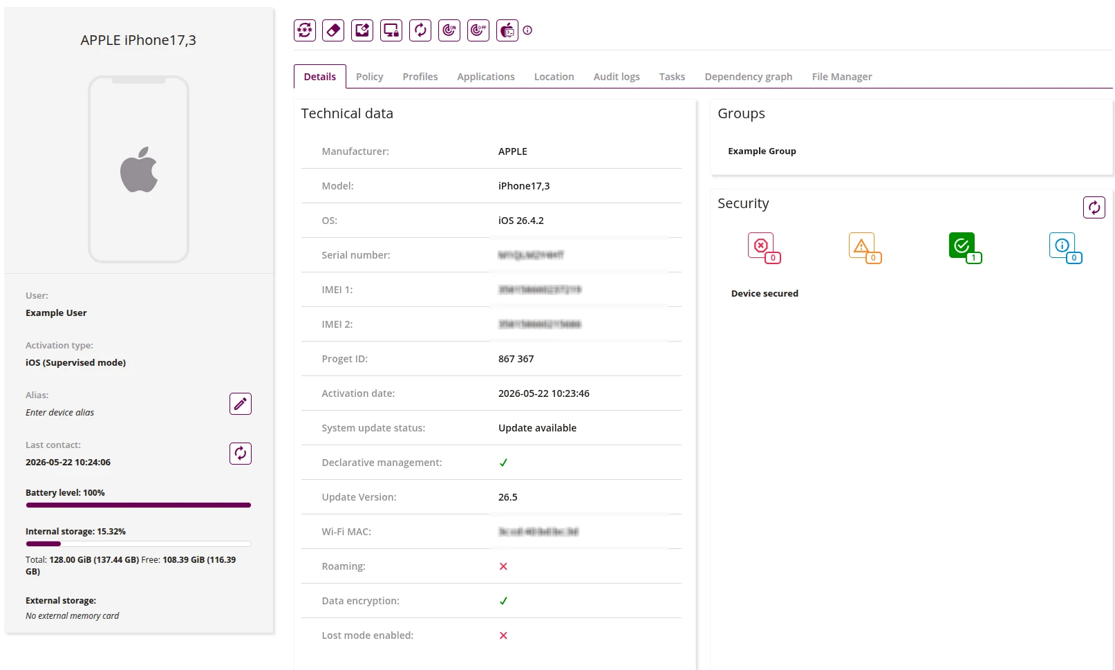Click activation date 2026-05-22 10:23:46
1115x670 pixels.
(x=544, y=393)
